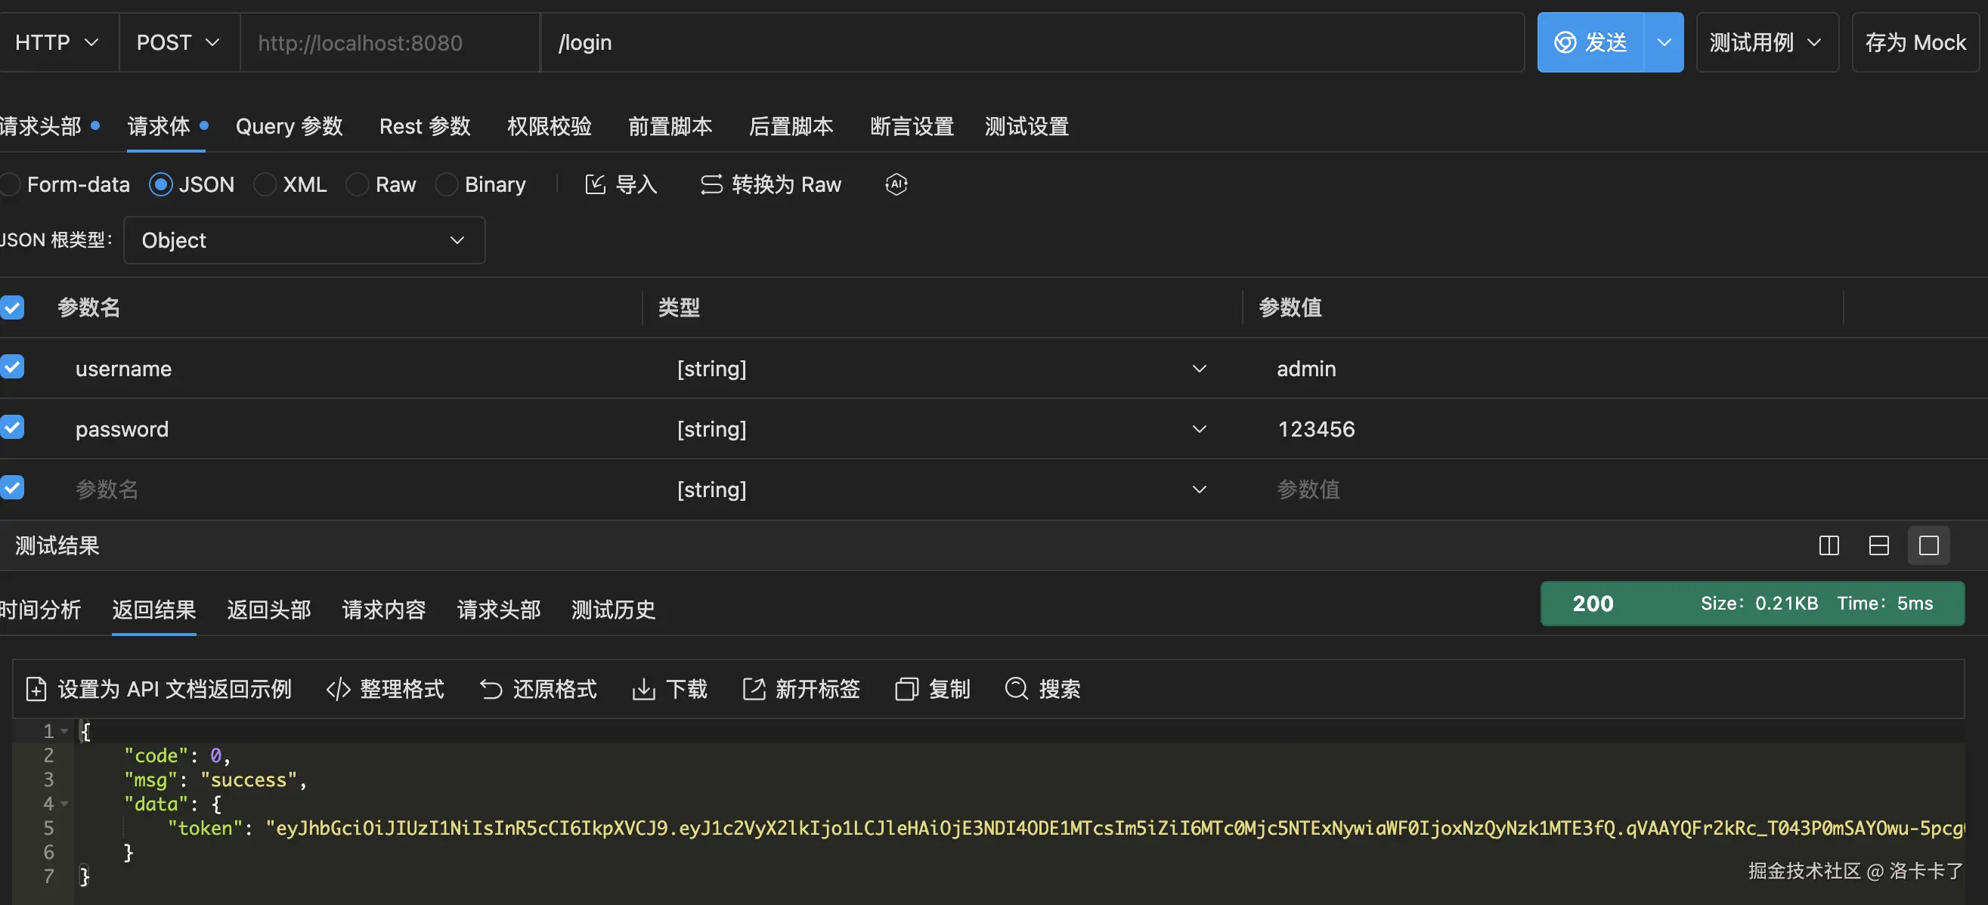Open the 返回头部 response tab
Screen dimensions: 1988x905
268,610
